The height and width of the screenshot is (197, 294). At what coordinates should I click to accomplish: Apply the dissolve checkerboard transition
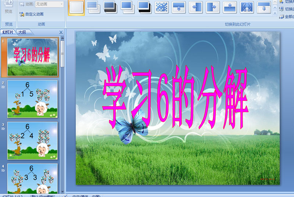(161, 7)
